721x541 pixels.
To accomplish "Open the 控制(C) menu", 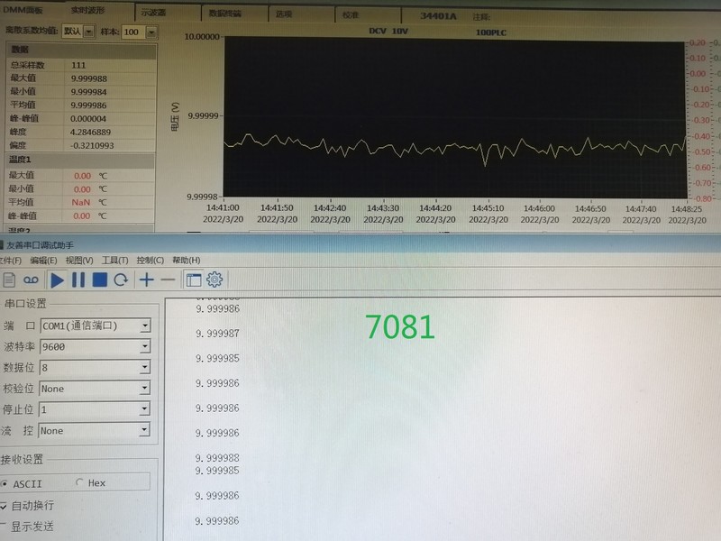I will click(x=151, y=261).
